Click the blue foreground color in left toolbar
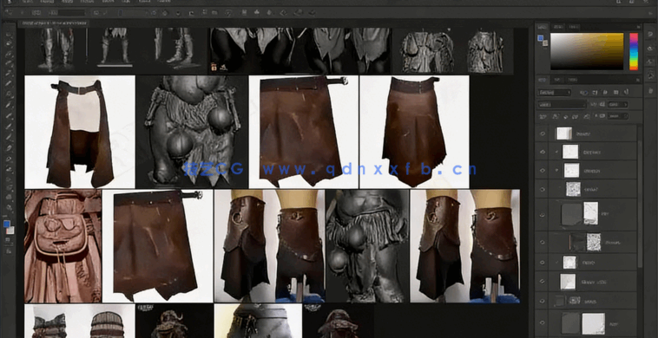Screen dimensions: 658x338 7,224
